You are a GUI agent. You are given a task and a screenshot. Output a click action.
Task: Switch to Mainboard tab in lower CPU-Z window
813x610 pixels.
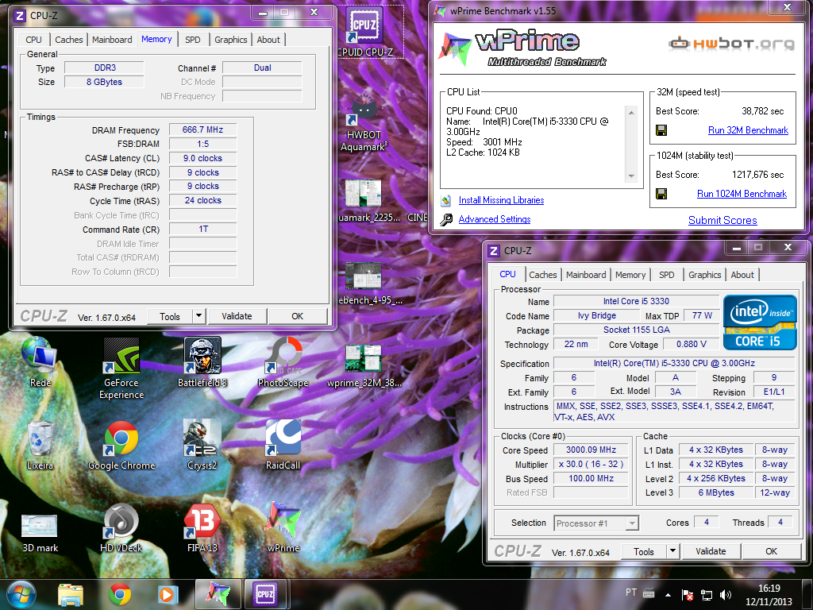point(586,275)
